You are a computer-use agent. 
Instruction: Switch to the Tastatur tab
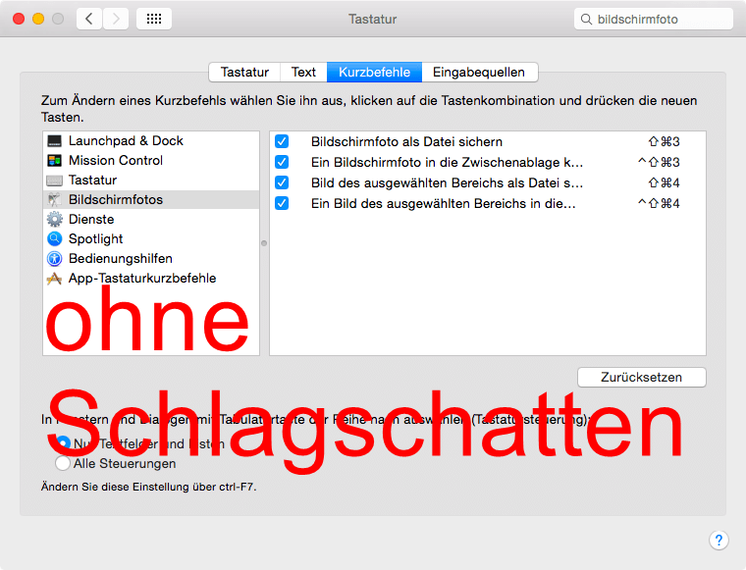(x=244, y=72)
